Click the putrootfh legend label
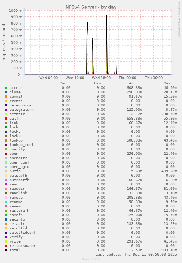 [x=19, y=180]
